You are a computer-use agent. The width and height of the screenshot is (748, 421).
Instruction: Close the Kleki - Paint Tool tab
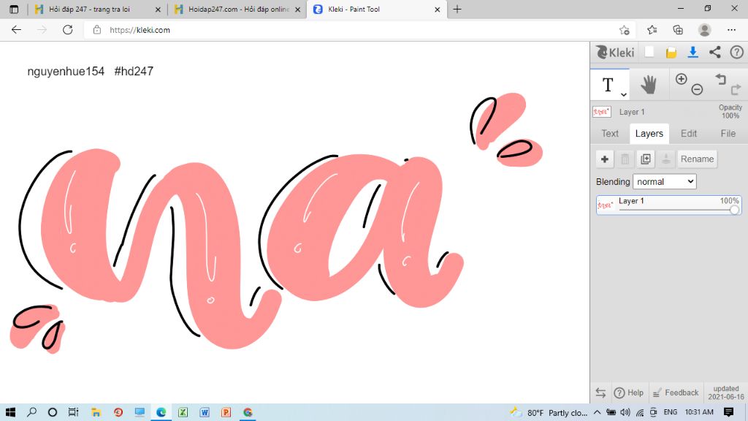click(438, 9)
